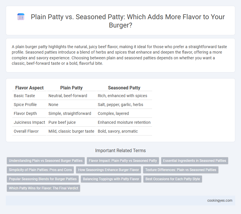The height and width of the screenshot is (214, 241).
Task: Click the Plain Patty column header
Action: 71,88
